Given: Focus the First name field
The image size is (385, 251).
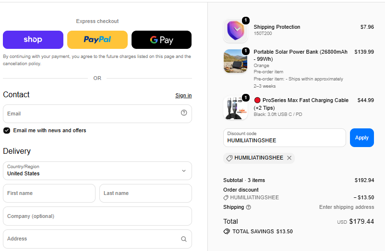Looking at the screenshot, I should click(x=49, y=193).
